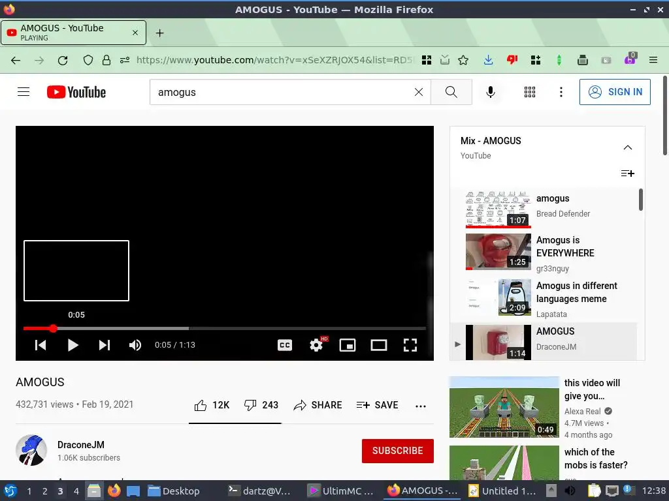Viewport: 669px width, 501px height.
Task: Click the red progress bar scrubber
Action: [53, 329]
